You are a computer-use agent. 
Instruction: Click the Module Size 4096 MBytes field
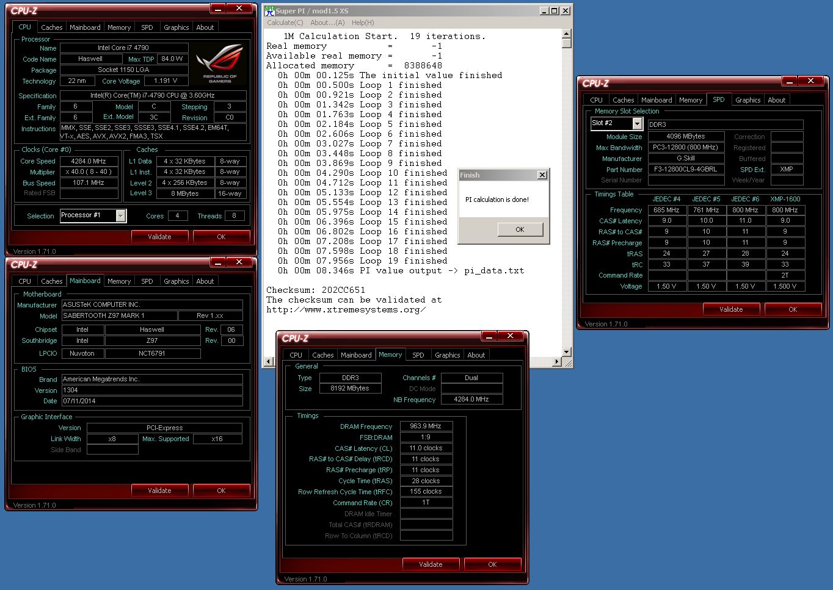[x=686, y=137]
